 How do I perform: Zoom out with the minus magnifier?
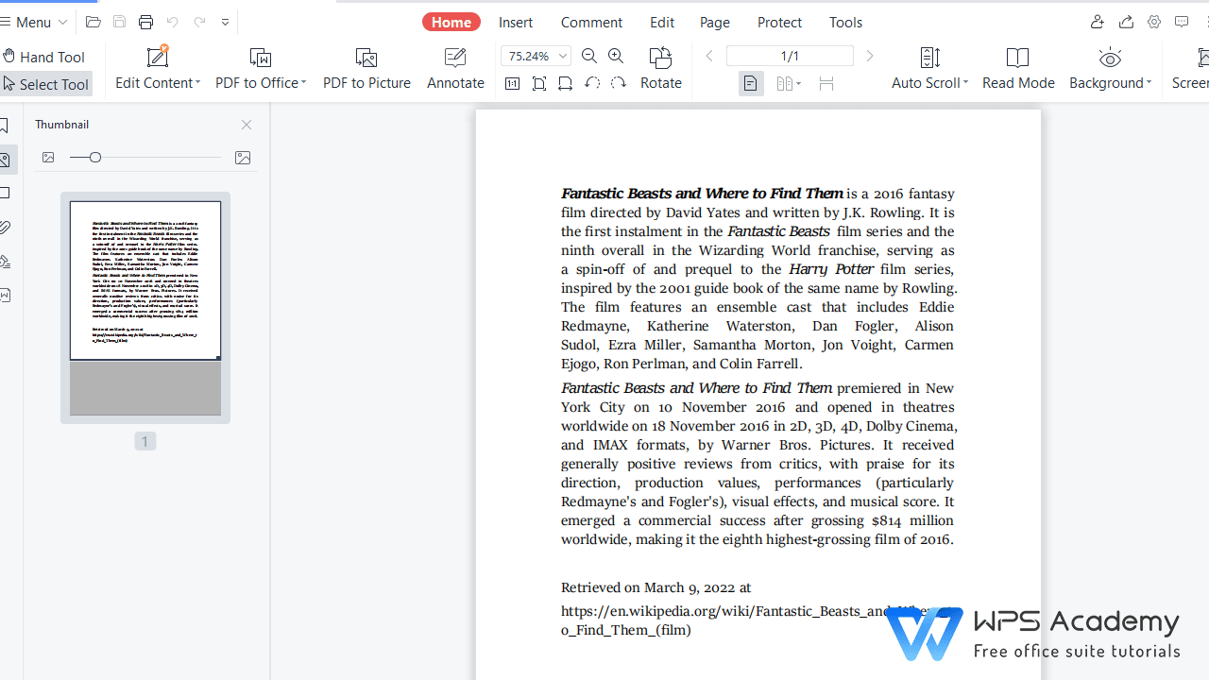click(589, 57)
